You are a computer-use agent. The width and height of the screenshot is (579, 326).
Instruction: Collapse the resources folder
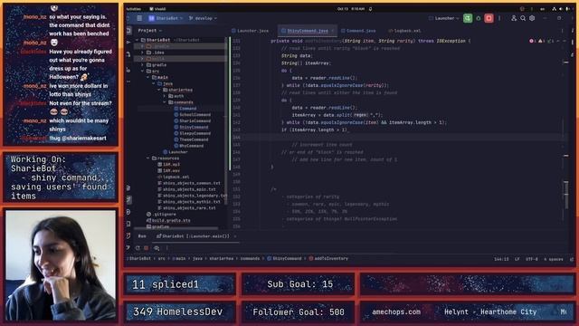click(x=148, y=158)
